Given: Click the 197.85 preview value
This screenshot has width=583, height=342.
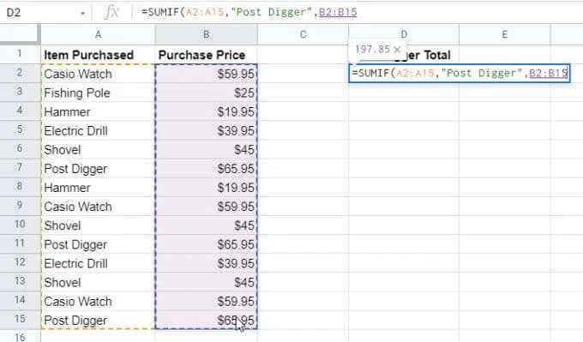Looking at the screenshot, I should click(372, 50).
